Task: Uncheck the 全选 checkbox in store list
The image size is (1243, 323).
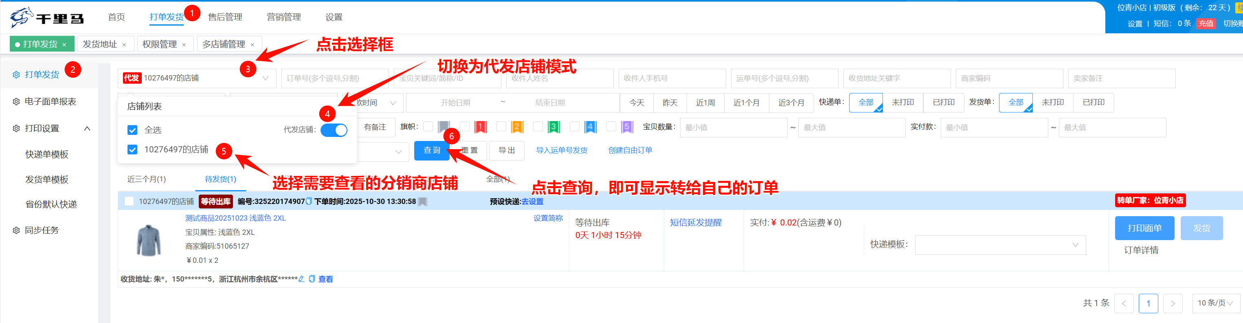Action: tap(132, 130)
